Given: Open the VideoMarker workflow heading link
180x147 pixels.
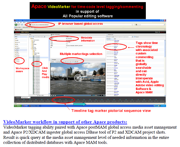Looking at the screenshot, I should [x=65, y=122].
